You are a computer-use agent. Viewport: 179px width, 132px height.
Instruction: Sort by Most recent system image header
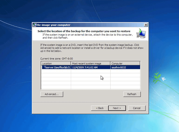point(90,64)
